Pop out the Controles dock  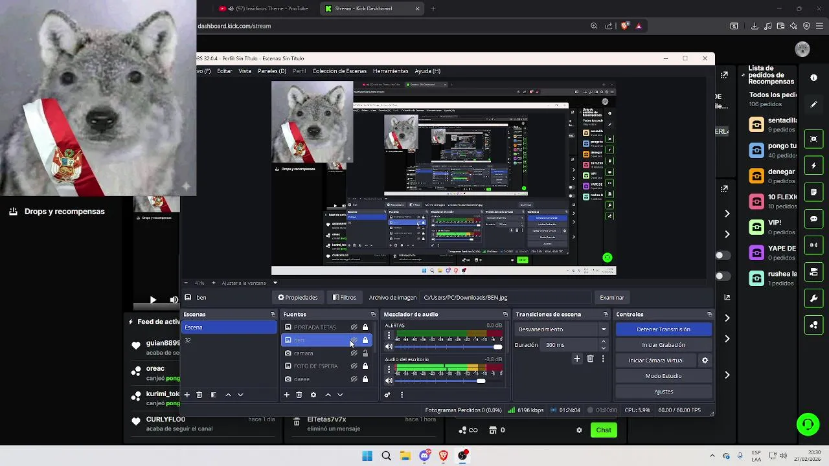[x=710, y=315]
